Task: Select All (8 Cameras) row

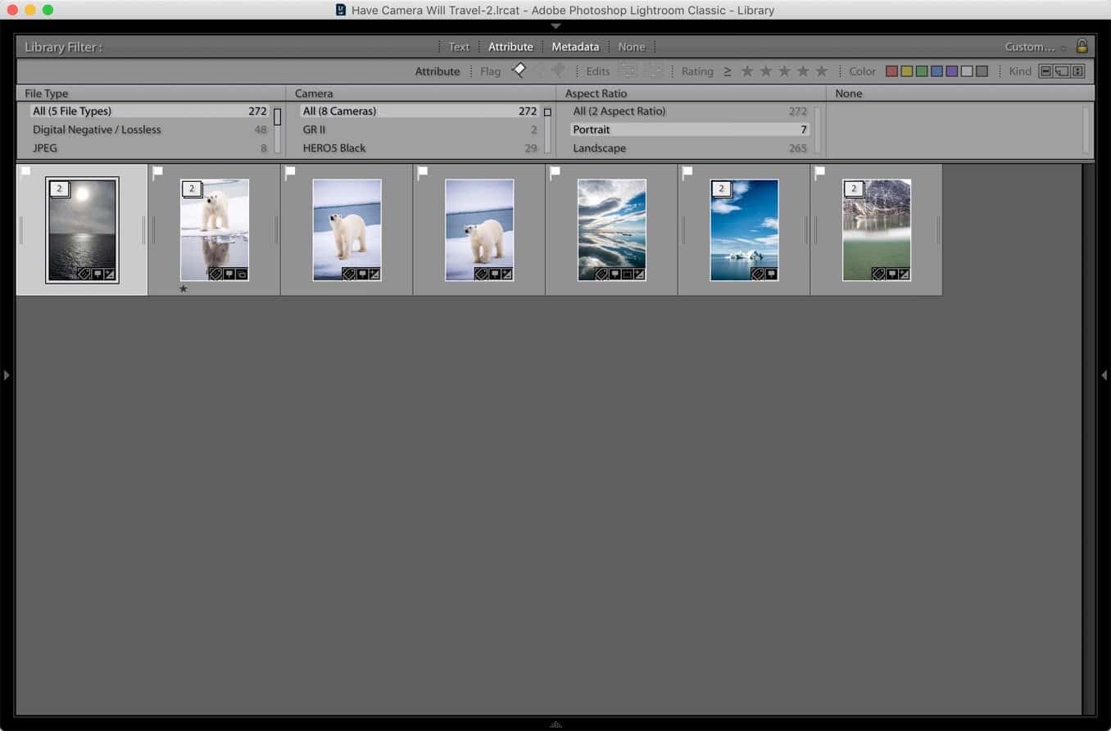Action: [419, 111]
